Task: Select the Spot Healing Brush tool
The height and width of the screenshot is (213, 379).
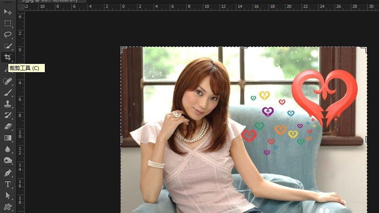Action: [x=8, y=81]
